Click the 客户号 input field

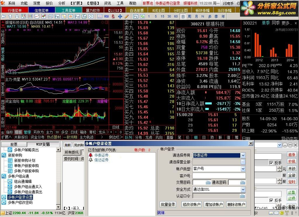(219, 176)
